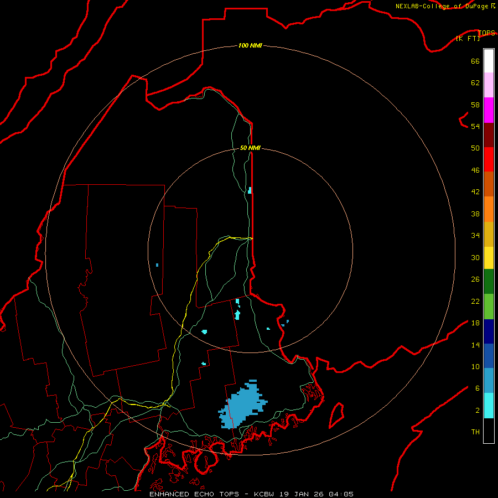The height and width of the screenshot is (498, 498).
Task: Click the "[K FT]" units label
Action: pyautogui.click(x=468, y=38)
